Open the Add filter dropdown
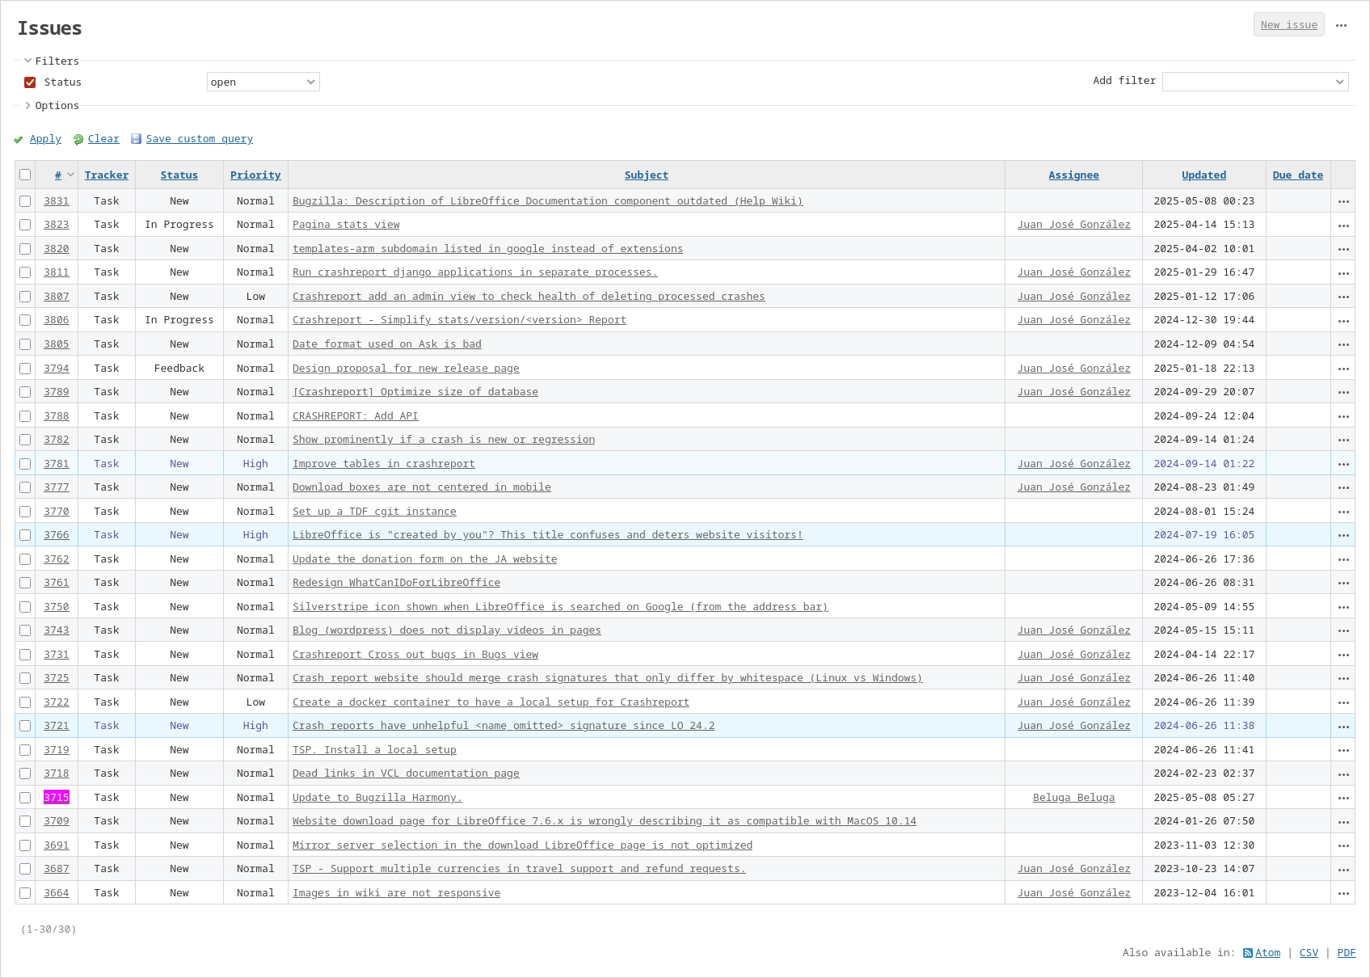 (x=1255, y=81)
